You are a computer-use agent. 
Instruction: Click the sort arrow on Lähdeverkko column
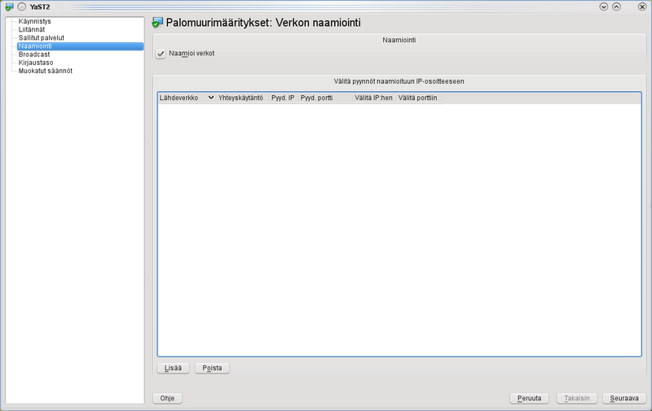[211, 98]
